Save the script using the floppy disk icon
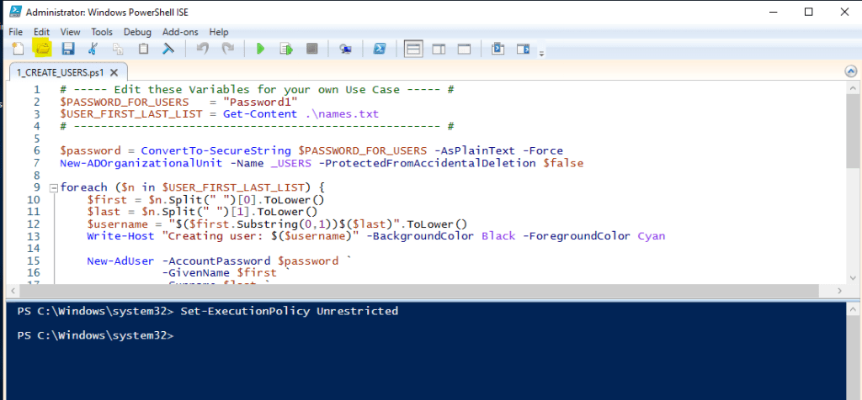862x400 pixels. tap(67, 49)
